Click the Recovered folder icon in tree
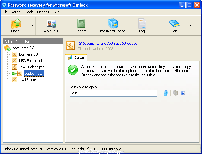This screenshot has height=154, width=202. 7,48
